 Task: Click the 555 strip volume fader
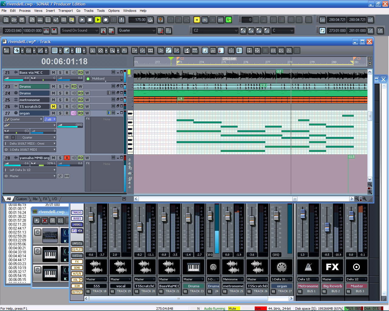tap(91, 216)
